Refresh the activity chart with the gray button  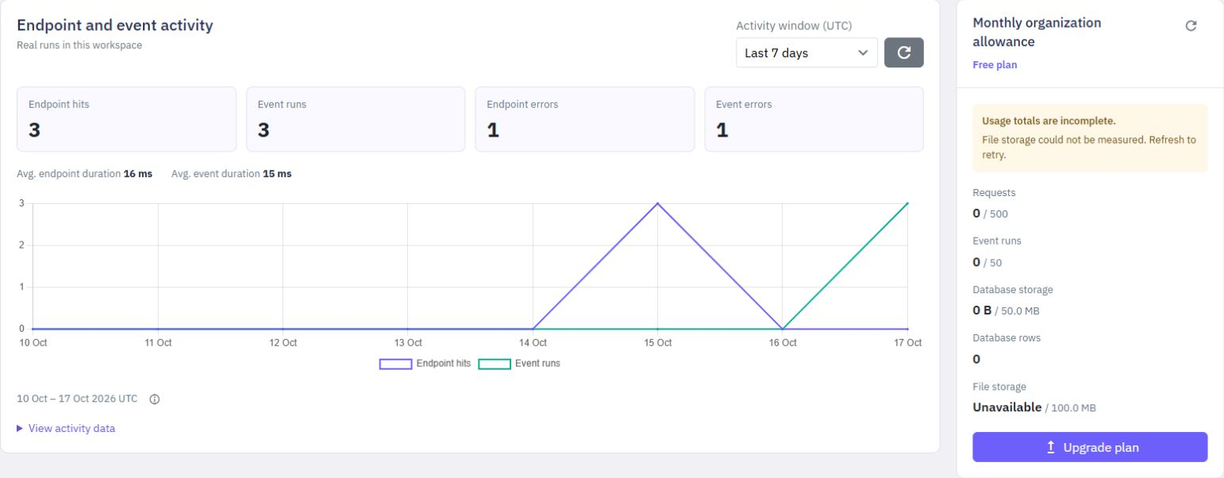904,52
